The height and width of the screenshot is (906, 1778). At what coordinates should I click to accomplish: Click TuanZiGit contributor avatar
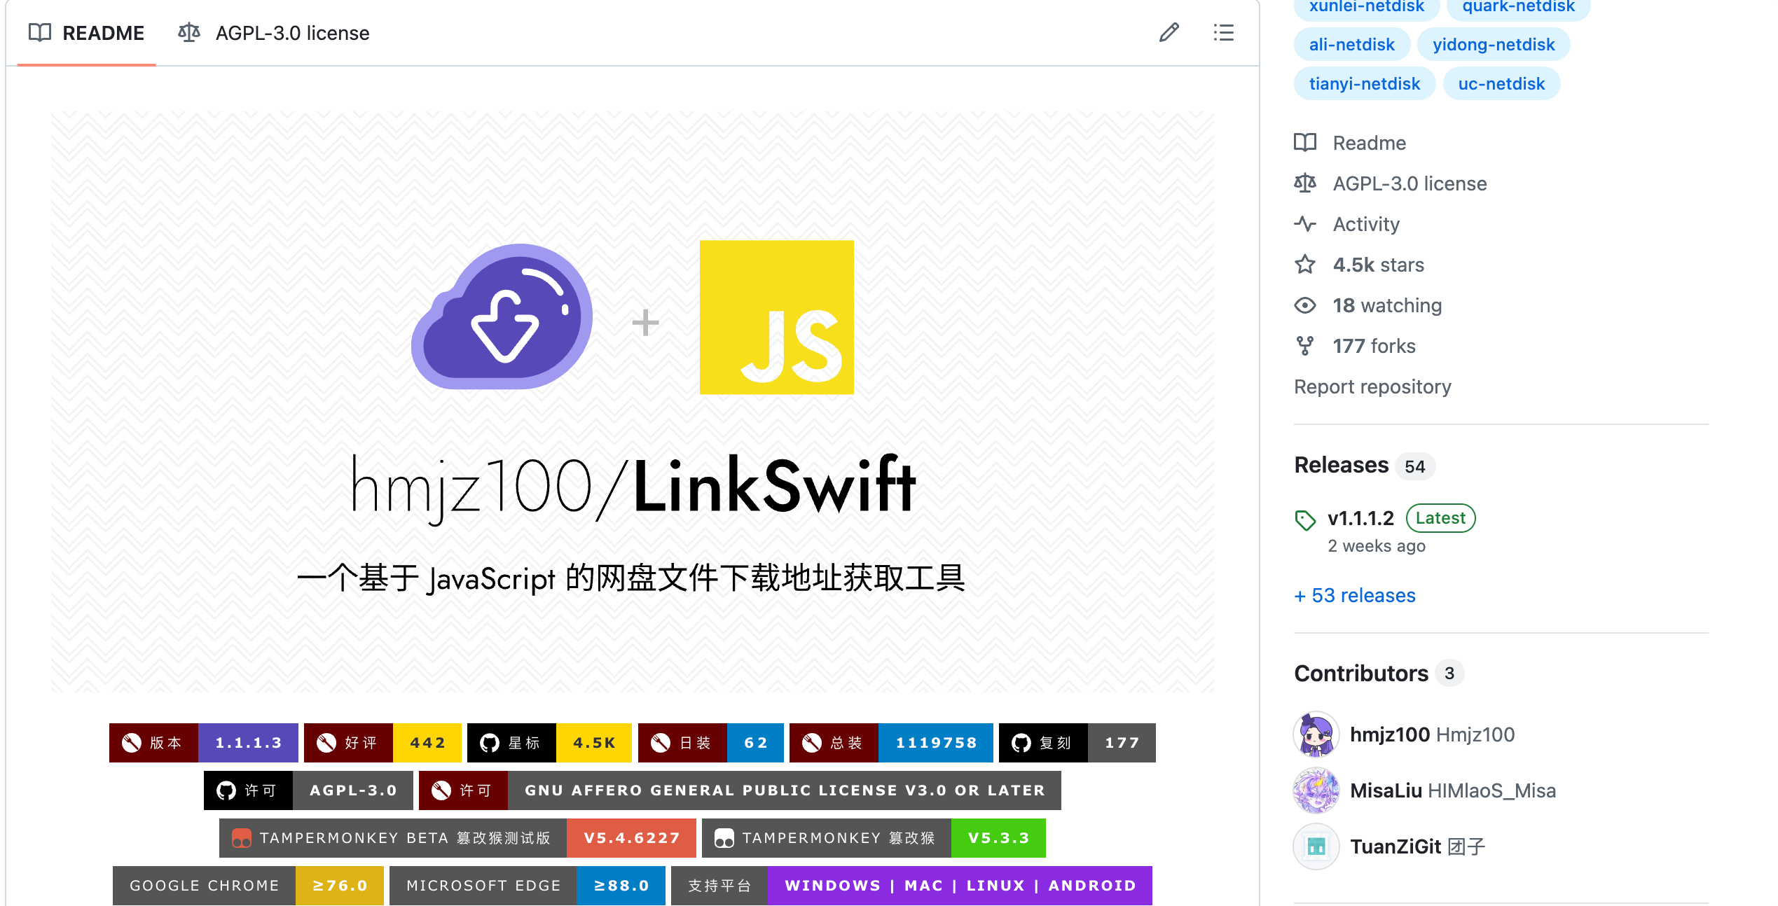(x=1316, y=846)
